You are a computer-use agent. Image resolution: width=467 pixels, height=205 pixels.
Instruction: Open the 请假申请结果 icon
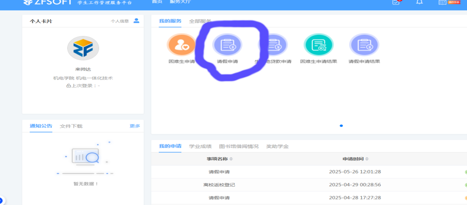[364, 45]
